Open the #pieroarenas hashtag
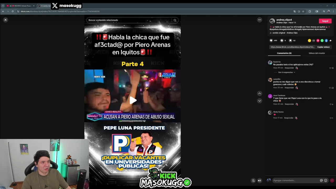The image size is (336, 189). pyautogui.click(x=320, y=29)
